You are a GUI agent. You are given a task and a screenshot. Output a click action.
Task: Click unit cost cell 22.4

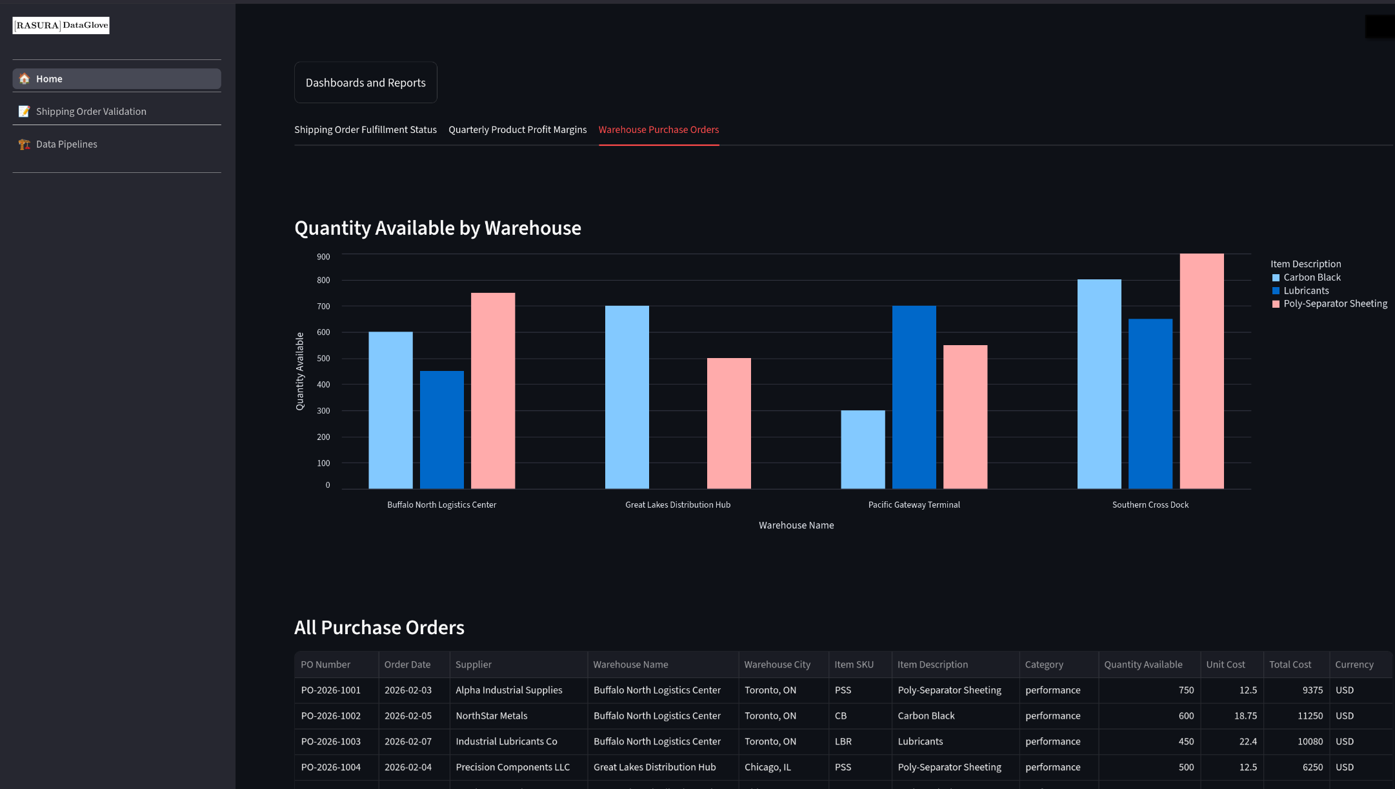(x=1232, y=742)
